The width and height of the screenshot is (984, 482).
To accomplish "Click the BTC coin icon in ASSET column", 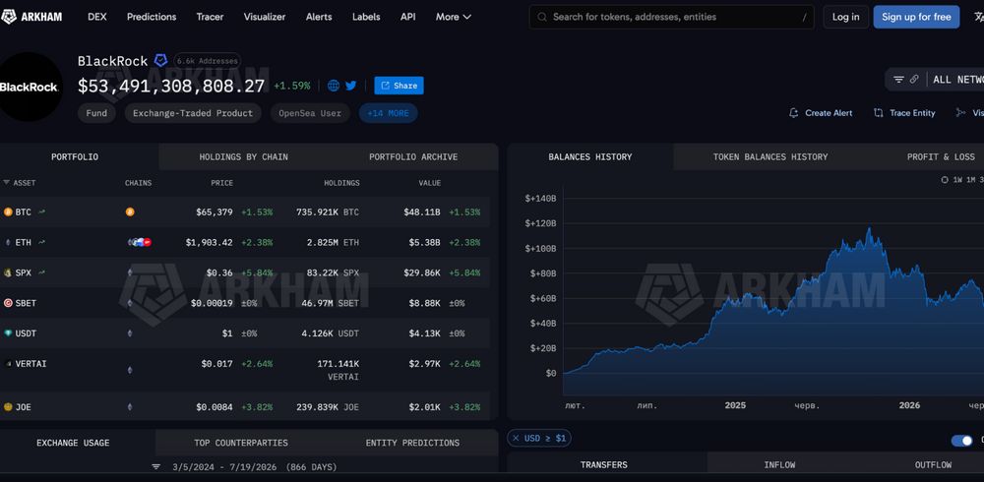I will pyautogui.click(x=8, y=212).
